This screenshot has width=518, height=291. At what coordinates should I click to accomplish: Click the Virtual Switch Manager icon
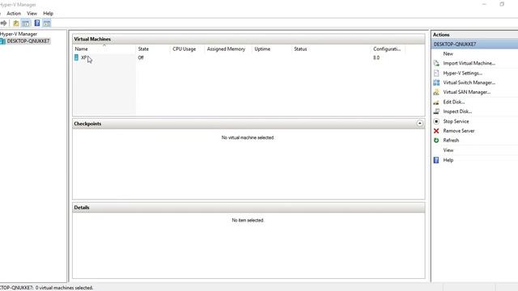tap(436, 82)
